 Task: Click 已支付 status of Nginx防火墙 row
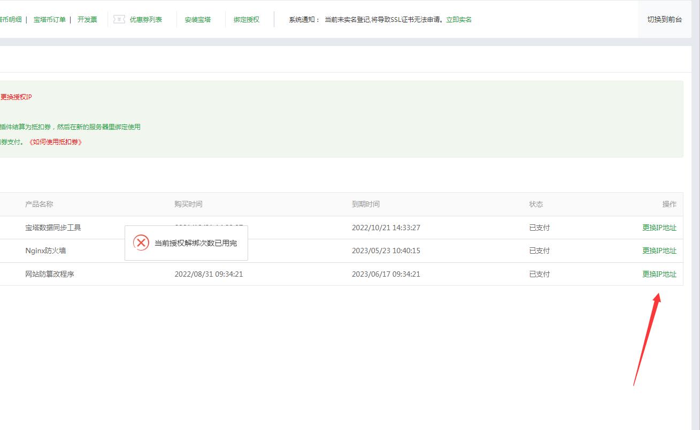click(x=540, y=251)
